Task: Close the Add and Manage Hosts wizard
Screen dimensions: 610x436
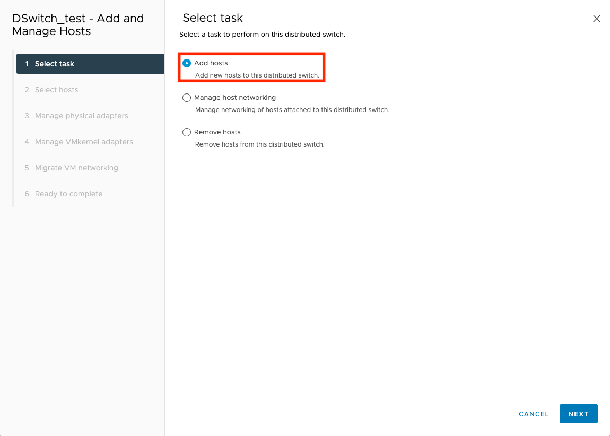Action: coord(596,18)
